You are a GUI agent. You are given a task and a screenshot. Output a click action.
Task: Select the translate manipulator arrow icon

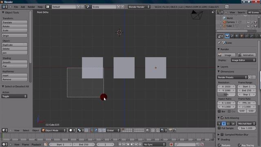click(96, 130)
